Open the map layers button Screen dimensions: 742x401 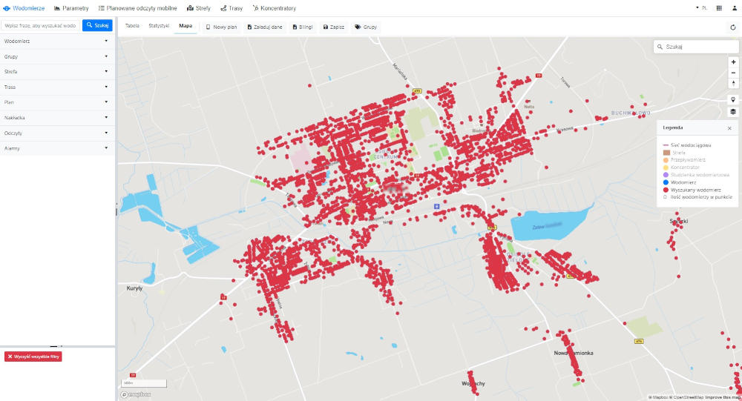click(x=733, y=112)
